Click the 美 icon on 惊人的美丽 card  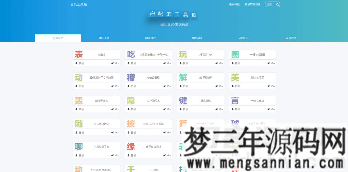[x=235, y=78]
